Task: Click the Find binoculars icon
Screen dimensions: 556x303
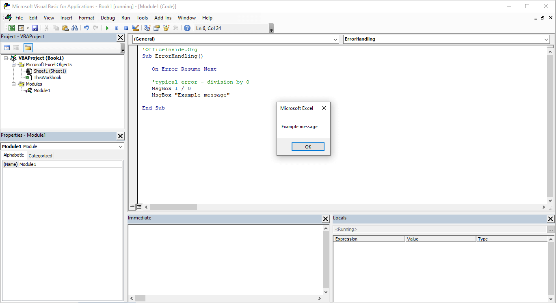Action: [x=75, y=28]
